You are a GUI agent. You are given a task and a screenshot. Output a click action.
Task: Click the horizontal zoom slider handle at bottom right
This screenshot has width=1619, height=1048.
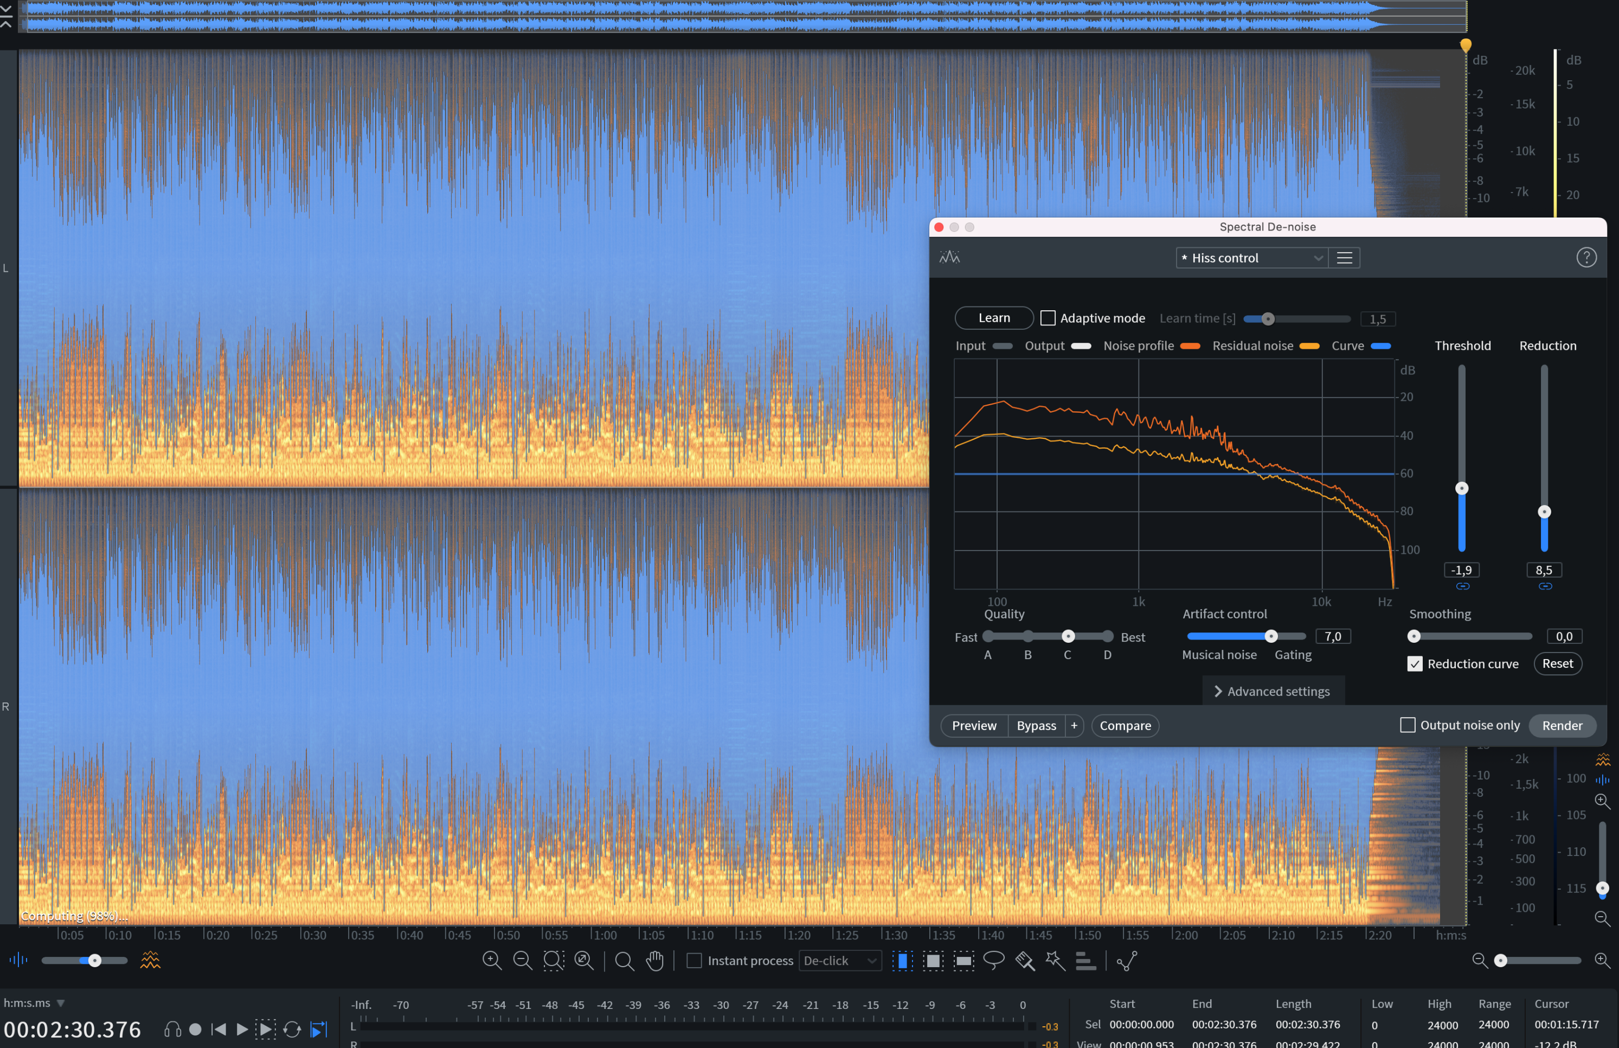1501,960
